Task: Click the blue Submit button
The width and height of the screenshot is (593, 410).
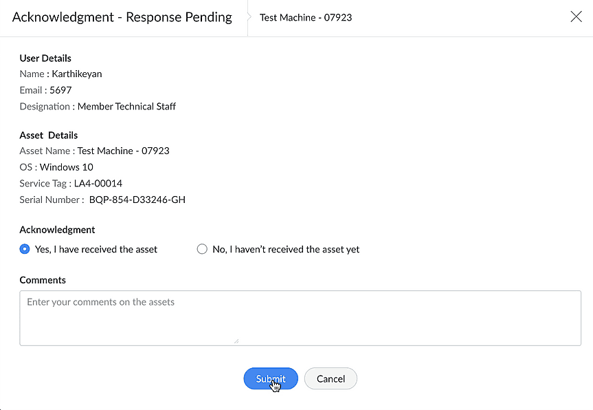Action: click(270, 379)
